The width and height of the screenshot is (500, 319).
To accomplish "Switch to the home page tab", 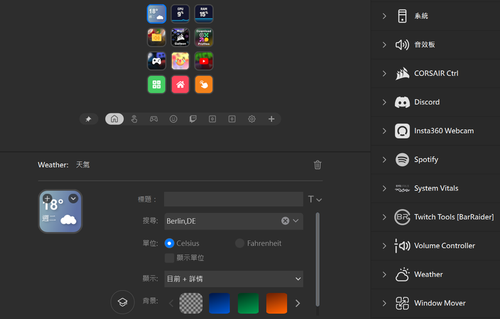I will coord(115,119).
